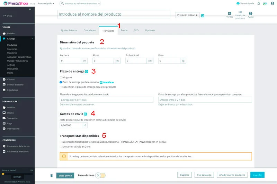This screenshot has height=184, width=277.
Task: Click the product name input field
Action: (x=114, y=14)
